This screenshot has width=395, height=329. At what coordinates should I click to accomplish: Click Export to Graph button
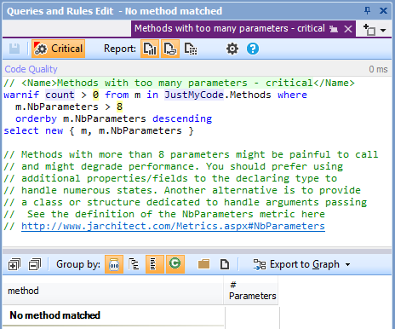[296, 264]
